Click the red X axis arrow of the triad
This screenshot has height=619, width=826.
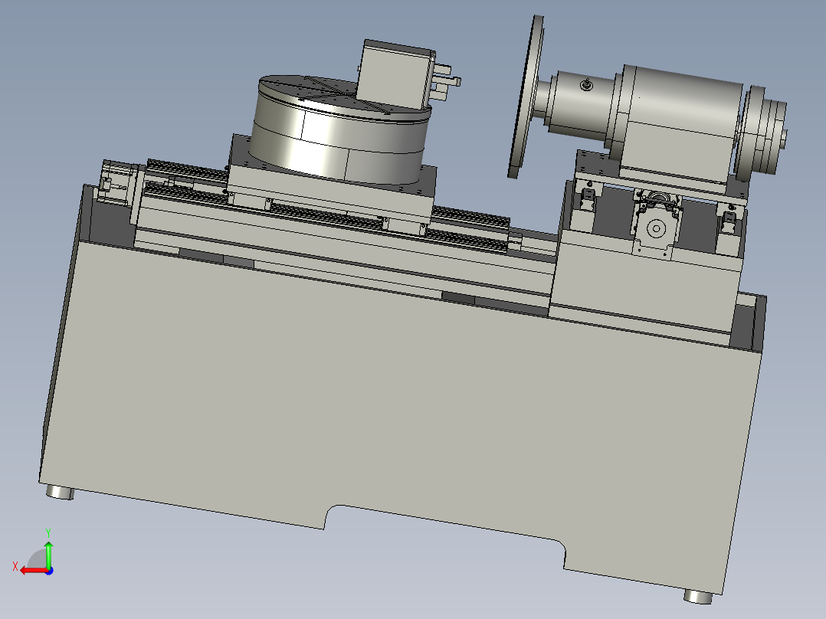click(x=33, y=571)
